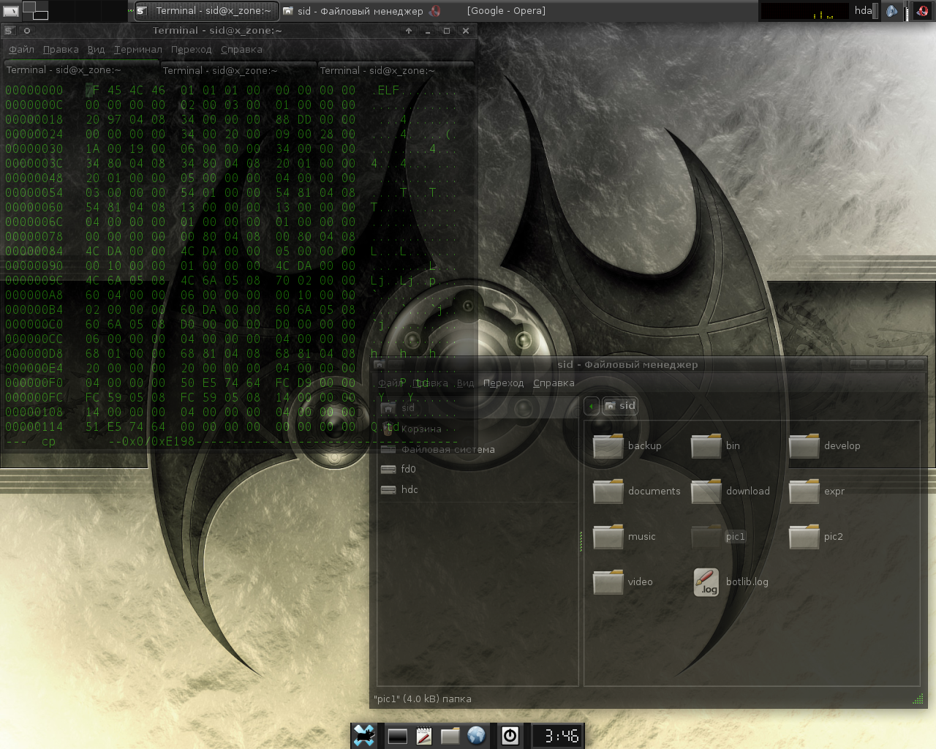Viewport: 936px width, 749px height.
Task: Open the expr folder
Action: pyautogui.click(x=816, y=492)
